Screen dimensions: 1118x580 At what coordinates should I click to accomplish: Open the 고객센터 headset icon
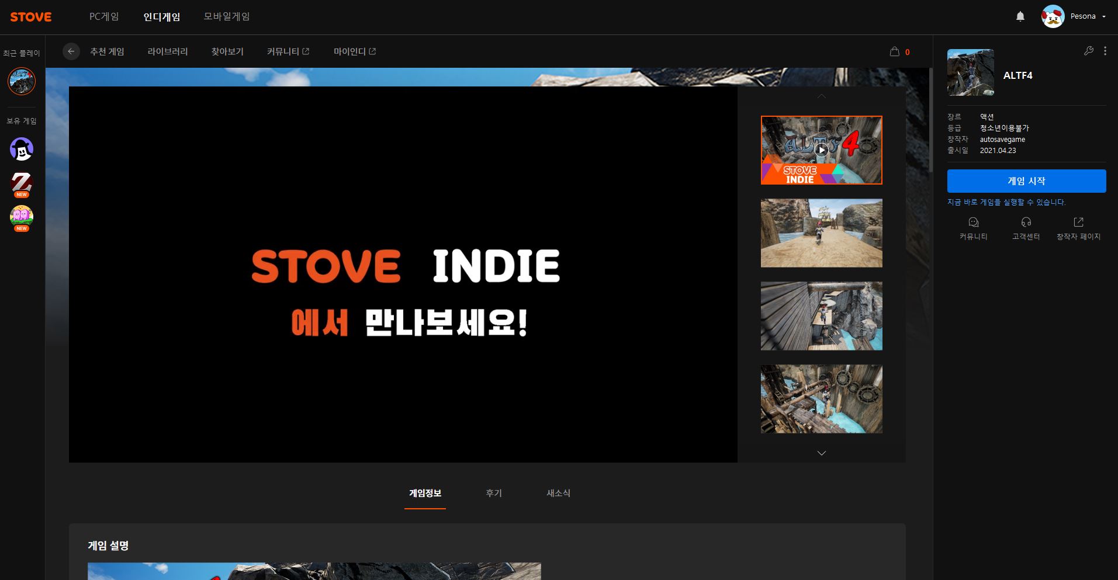[x=1026, y=223]
